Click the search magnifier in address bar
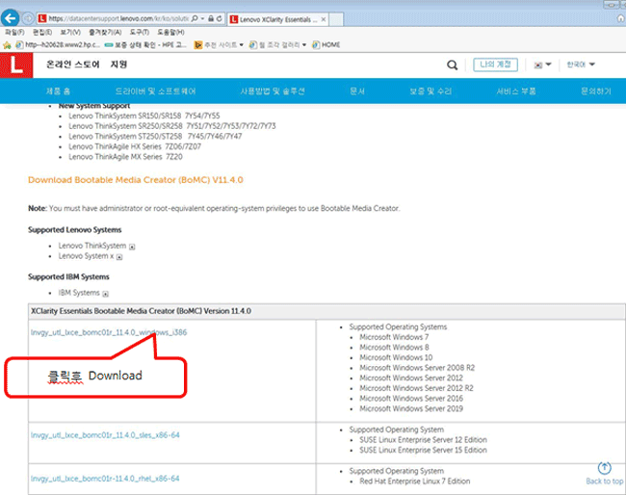The width and height of the screenshot is (626, 495). point(195,18)
